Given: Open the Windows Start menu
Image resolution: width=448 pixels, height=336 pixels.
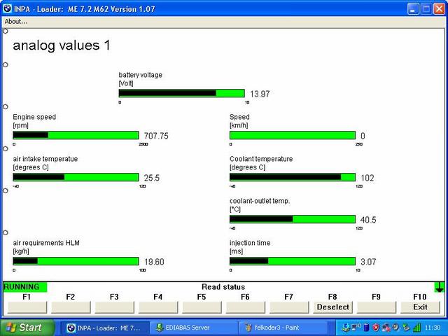Looking at the screenshot, I should tap(24, 327).
